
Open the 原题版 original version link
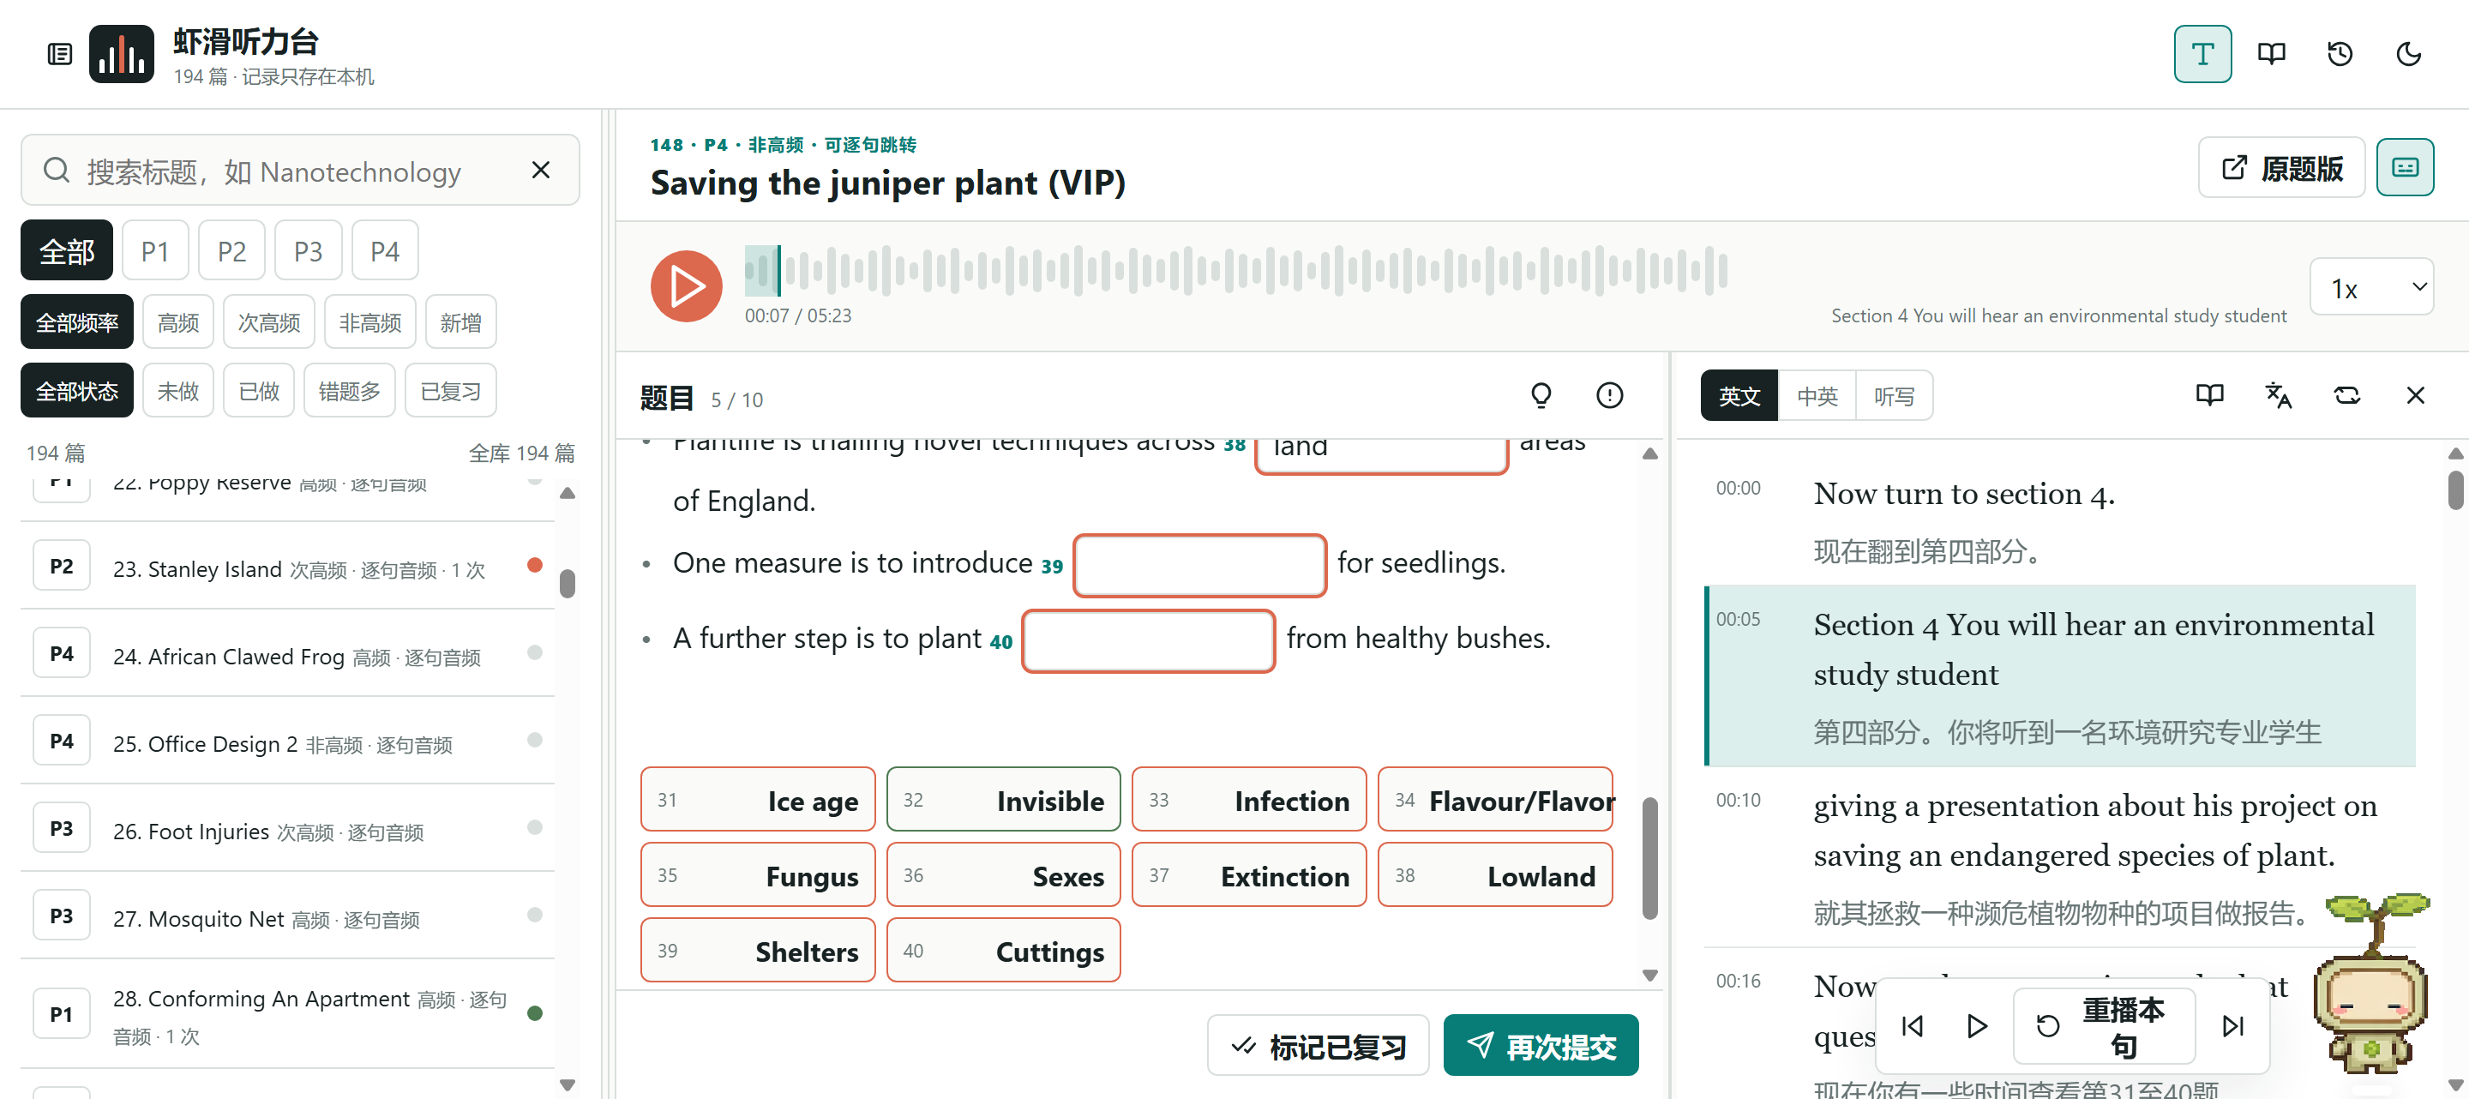pyautogui.click(x=2281, y=168)
